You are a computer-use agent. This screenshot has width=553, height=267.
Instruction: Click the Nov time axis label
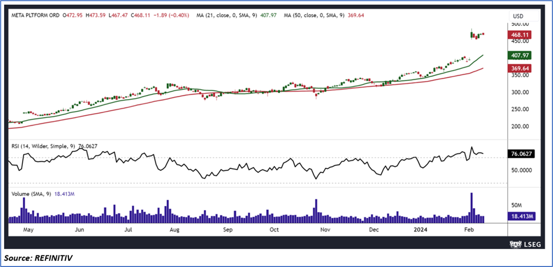coord(325,230)
